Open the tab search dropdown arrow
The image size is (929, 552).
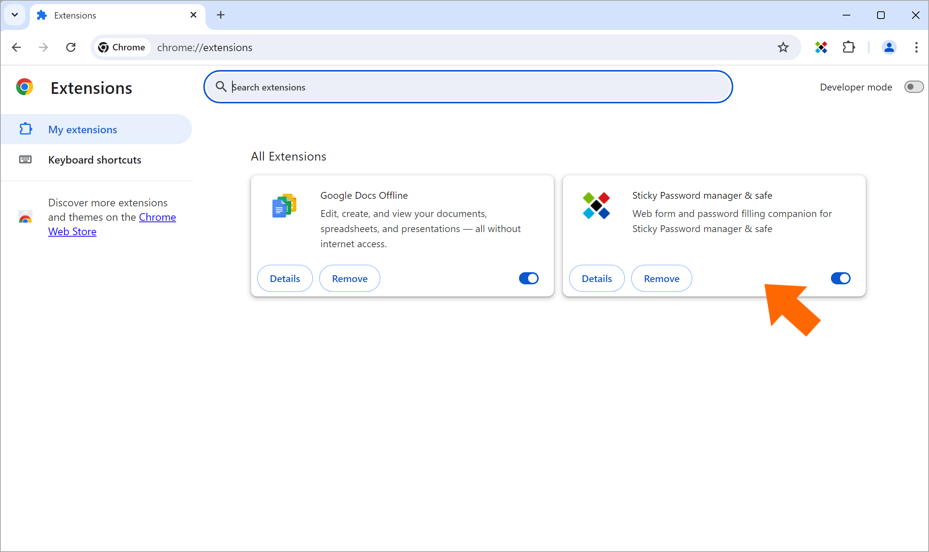coord(15,15)
